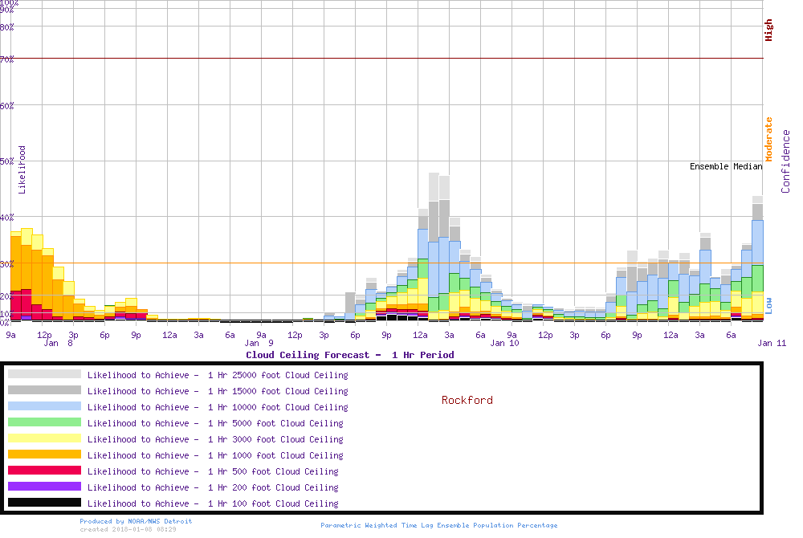Select the red 500 foot ceiling swatch

point(44,471)
